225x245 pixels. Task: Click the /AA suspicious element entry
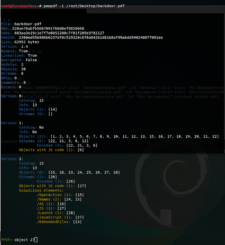(x=51, y=204)
